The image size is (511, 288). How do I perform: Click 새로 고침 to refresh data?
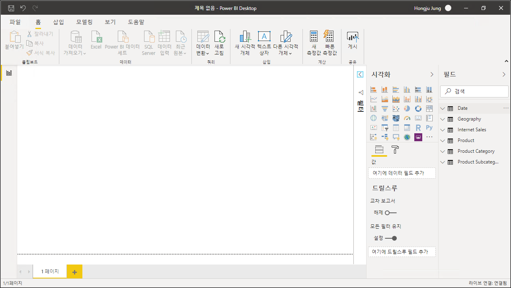219,43
